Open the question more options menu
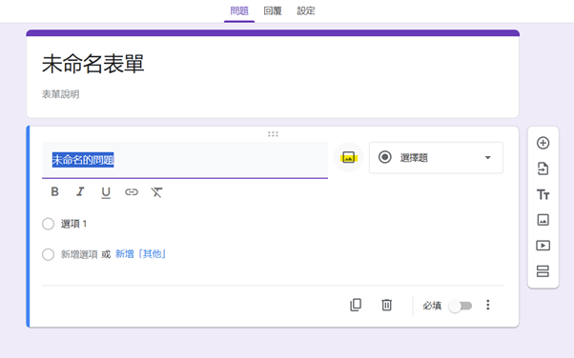Screen dimensions: 574x358 pyautogui.click(x=488, y=305)
